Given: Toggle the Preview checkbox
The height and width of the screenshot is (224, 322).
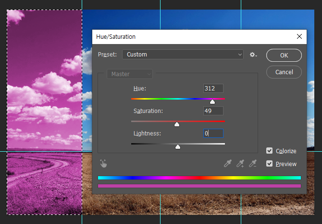Looking at the screenshot, I should tap(270, 164).
